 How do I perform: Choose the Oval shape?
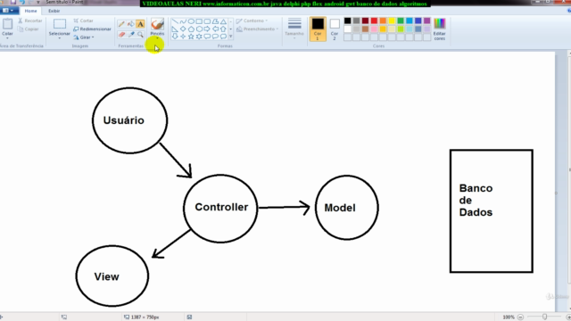tap(191, 21)
